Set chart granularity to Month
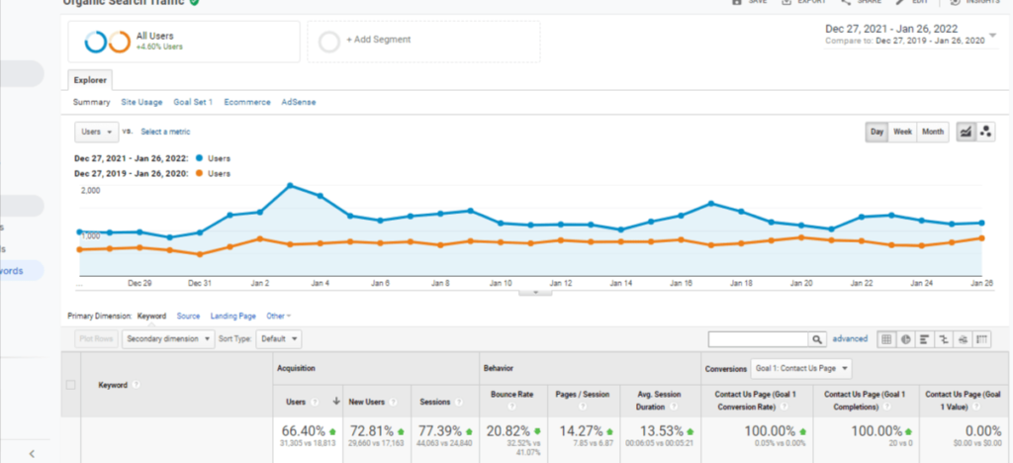The image size is (1013, 463). coord(932,132)
